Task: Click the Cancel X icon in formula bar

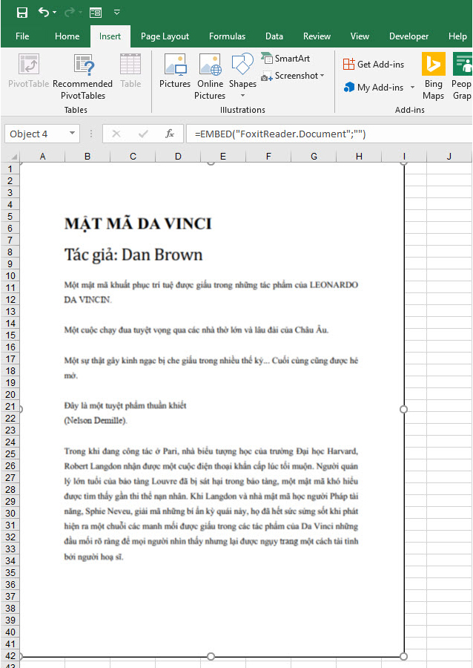Action: [116, 134]
